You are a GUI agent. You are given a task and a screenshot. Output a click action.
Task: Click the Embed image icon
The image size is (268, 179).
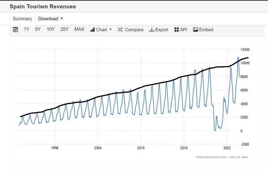[196, 29]
